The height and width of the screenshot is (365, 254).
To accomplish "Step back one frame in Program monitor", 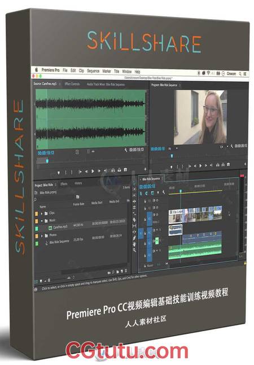I will 195,166.
